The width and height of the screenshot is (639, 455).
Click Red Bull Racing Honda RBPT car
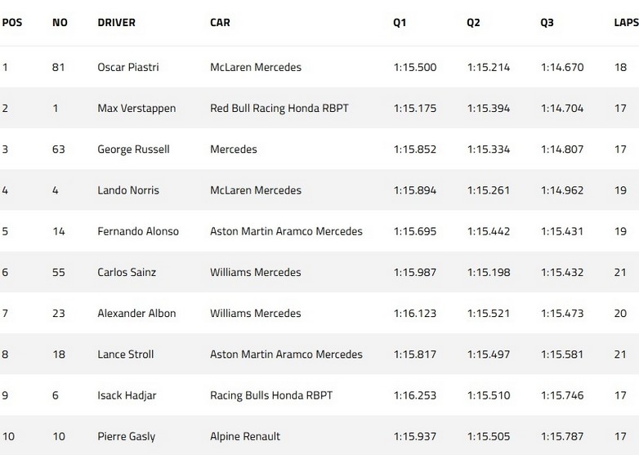click(279, 109)
